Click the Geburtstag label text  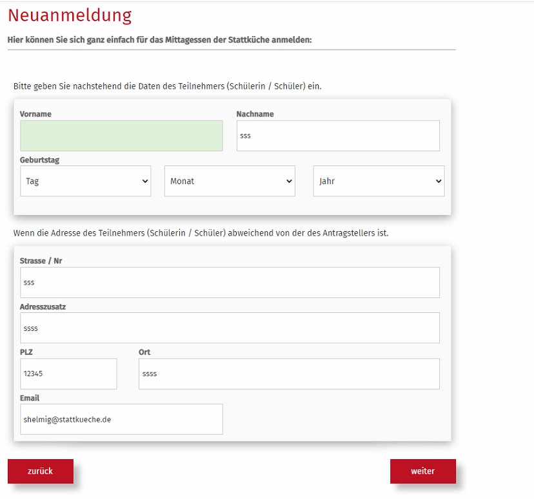click(39, 160)
